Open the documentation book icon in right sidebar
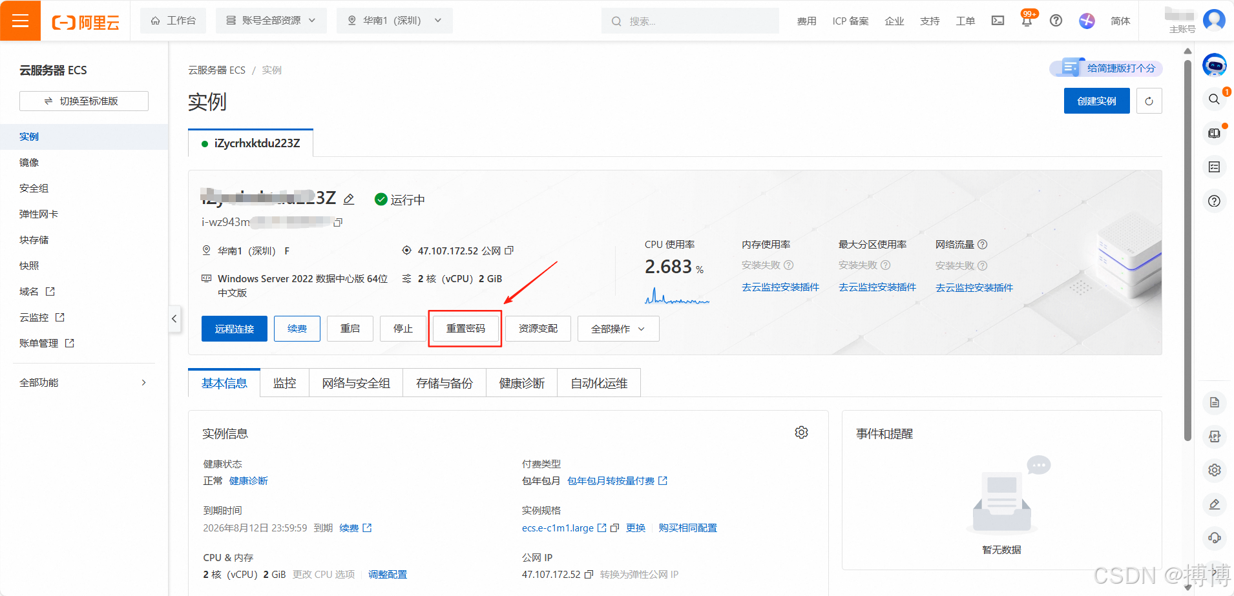1234x596 pixels. click(x=1214, y=132)
